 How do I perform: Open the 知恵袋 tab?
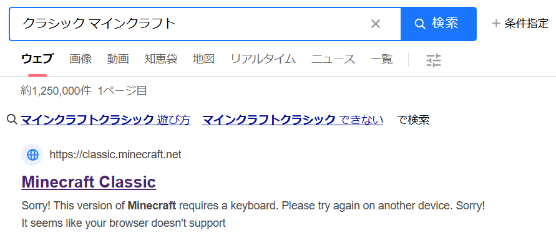(x=161, y=59)
